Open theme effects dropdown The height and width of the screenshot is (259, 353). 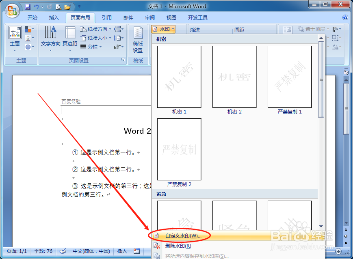tap(29, 47)
